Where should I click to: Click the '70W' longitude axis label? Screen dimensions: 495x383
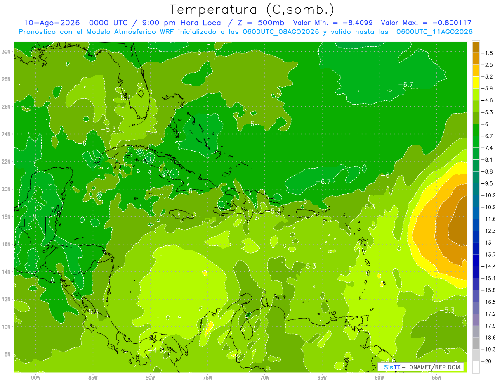pos(265,378)
